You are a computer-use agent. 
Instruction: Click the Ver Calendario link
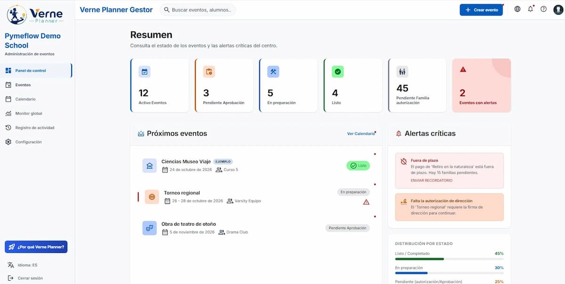pyautogui.click(x=361, y=134)
